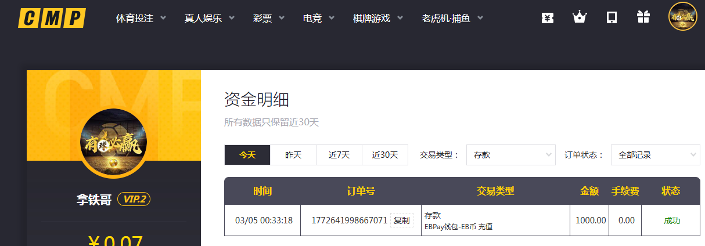Open the mobile app tablet icon
Screen dimensions: 705x246
612,17
